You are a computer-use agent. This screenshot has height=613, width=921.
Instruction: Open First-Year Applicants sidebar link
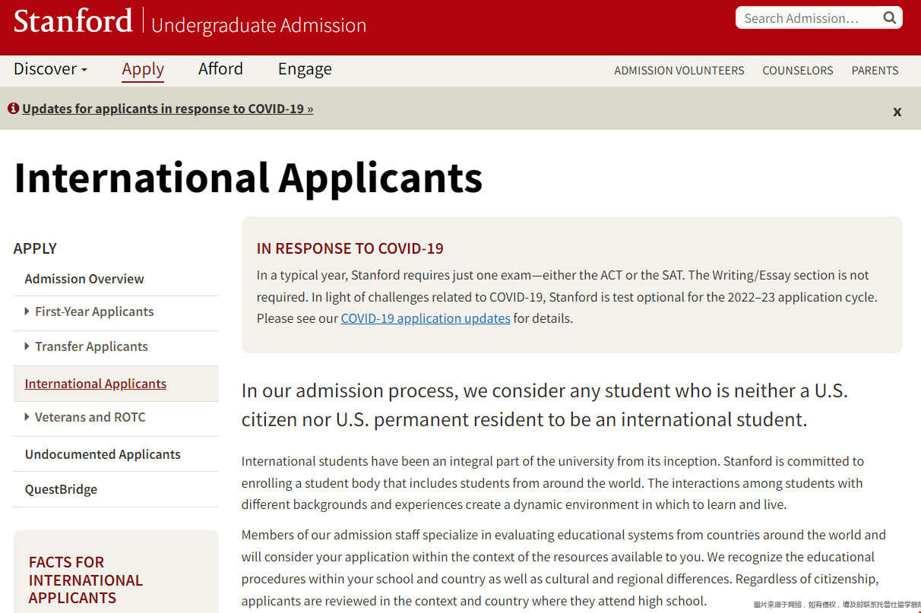click(94, 311)
